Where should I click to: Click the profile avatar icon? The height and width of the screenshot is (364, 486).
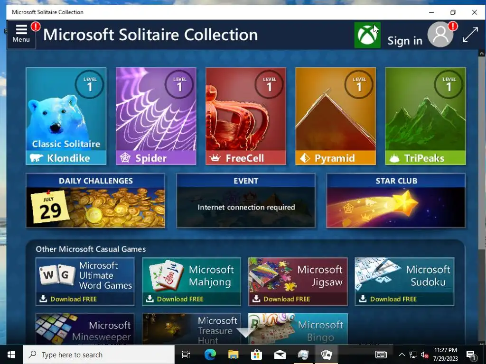point(440,34)
